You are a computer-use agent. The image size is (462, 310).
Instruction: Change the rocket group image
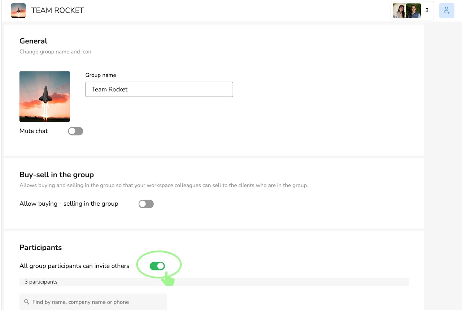[x=45, y=96]
